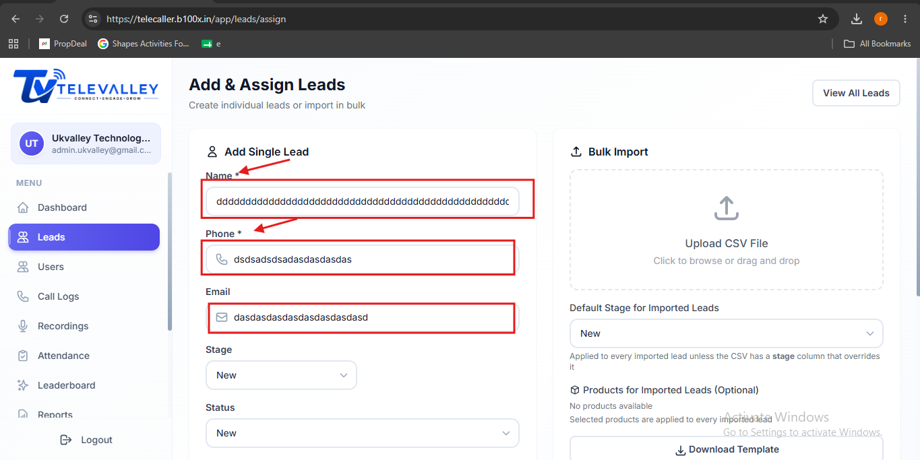
Task: Reload the page with refresh icon
Action: (64, 19)
